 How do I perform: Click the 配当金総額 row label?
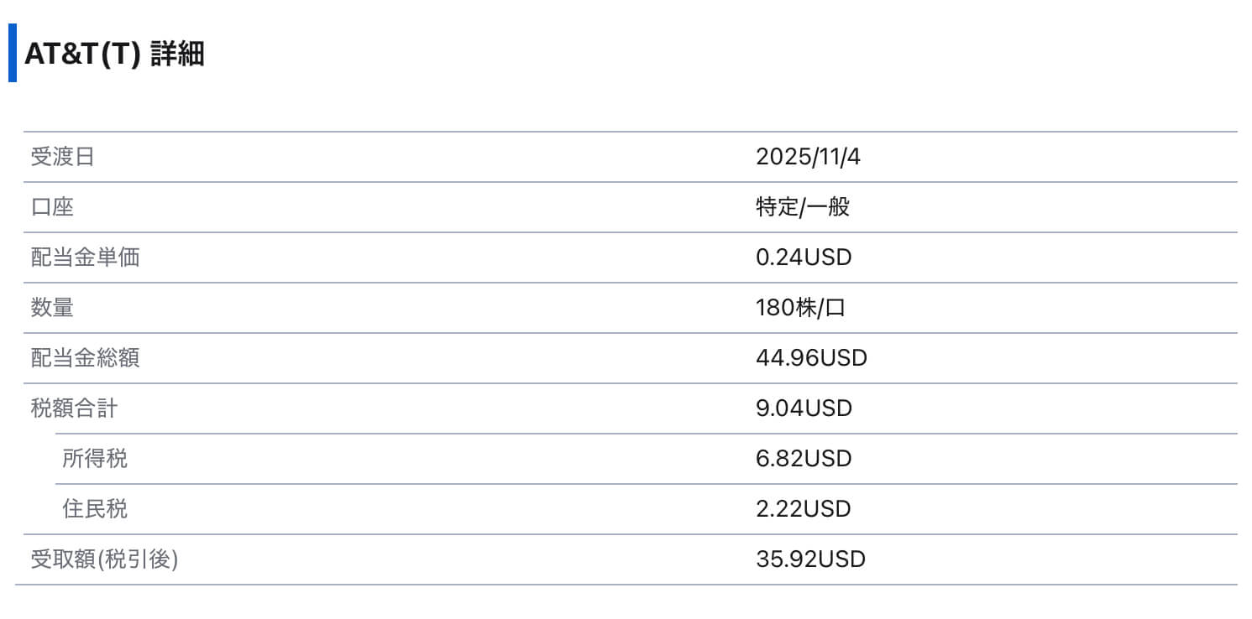click(85, 358)
